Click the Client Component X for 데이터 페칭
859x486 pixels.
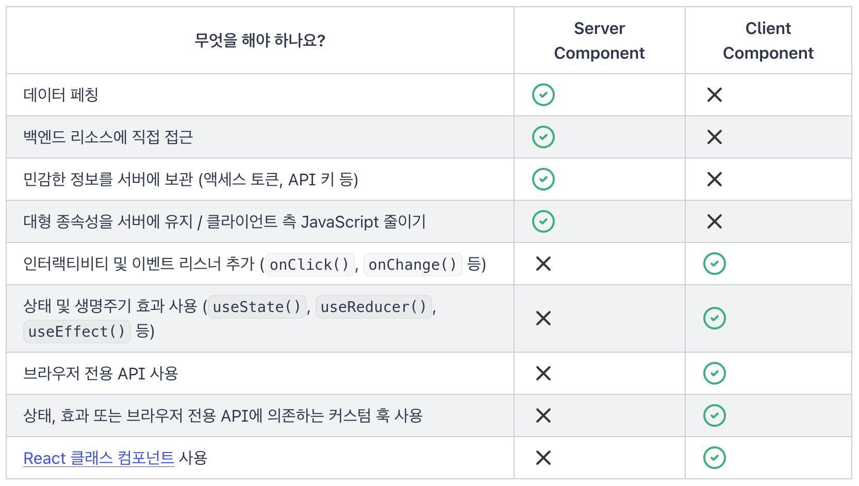714,95
